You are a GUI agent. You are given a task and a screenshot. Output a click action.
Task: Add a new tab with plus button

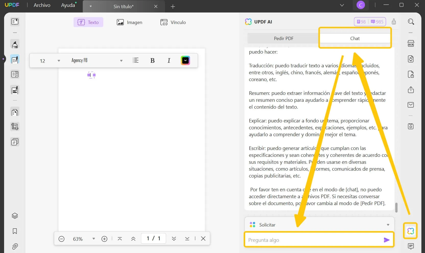click(x=173, y=6)
